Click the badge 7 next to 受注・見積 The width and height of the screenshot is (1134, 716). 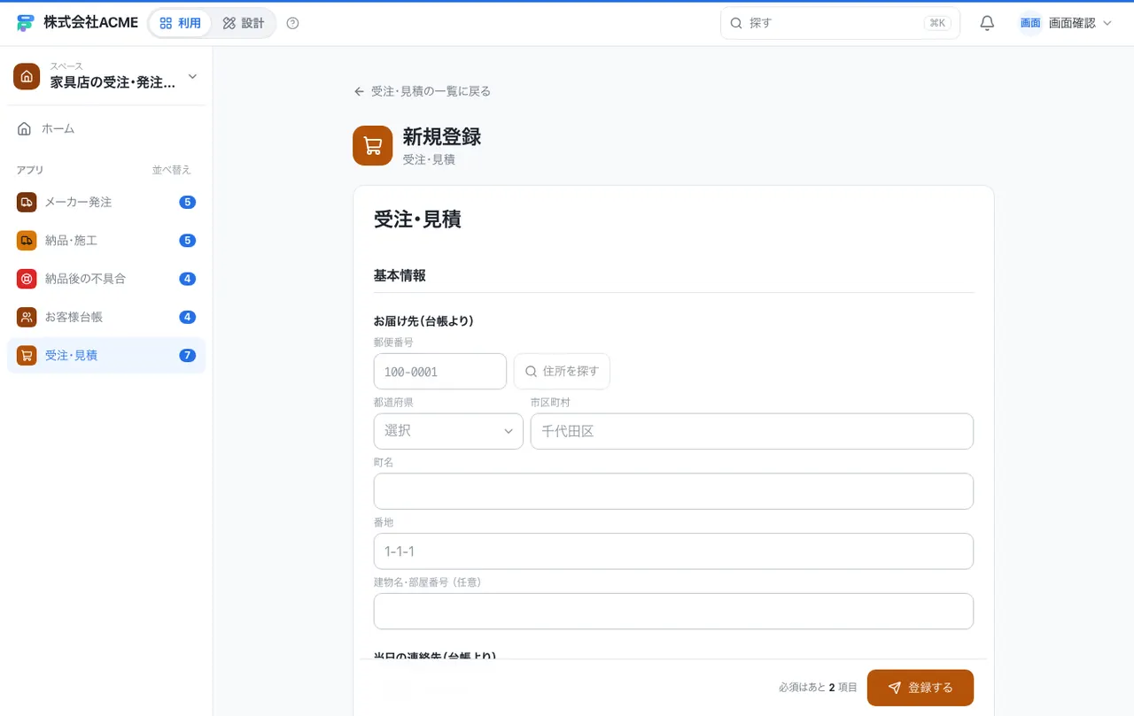187,355
